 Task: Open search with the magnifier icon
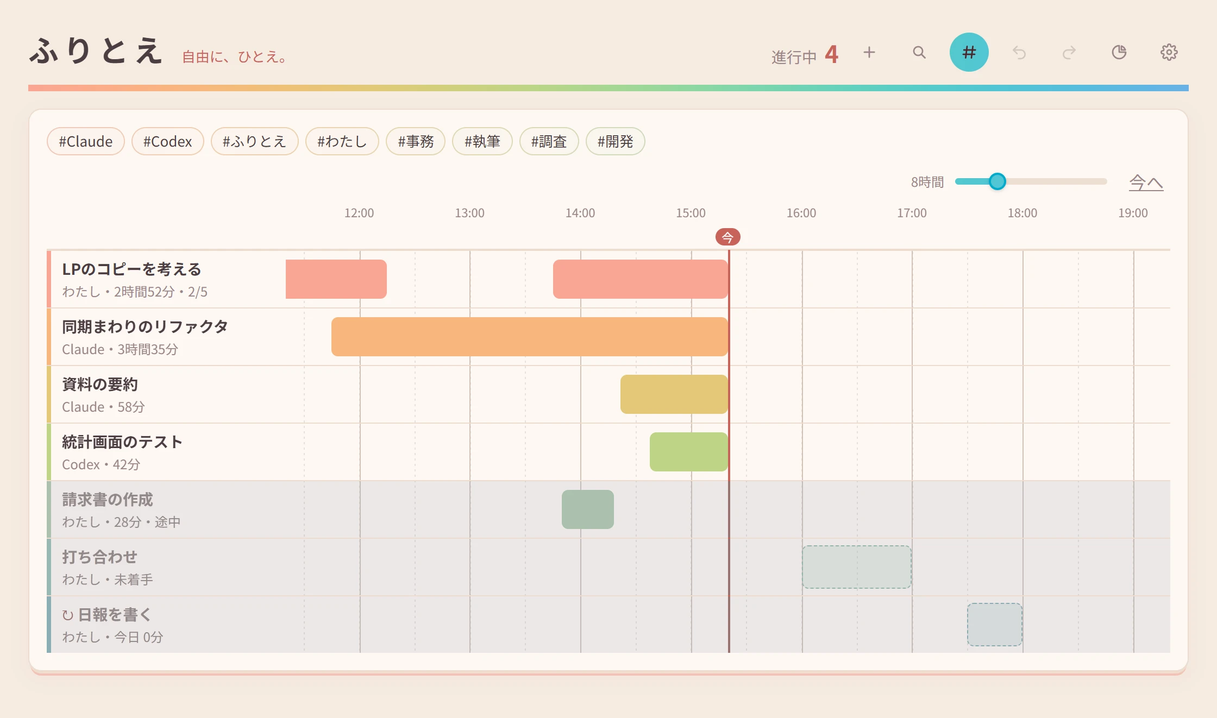pos(919,52)
